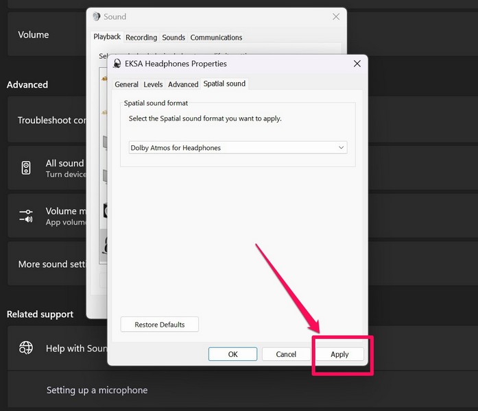This screenshot has height=411, width=478.
Task: Open the Spatial sound format dropdown
Action: pos(237,147)
